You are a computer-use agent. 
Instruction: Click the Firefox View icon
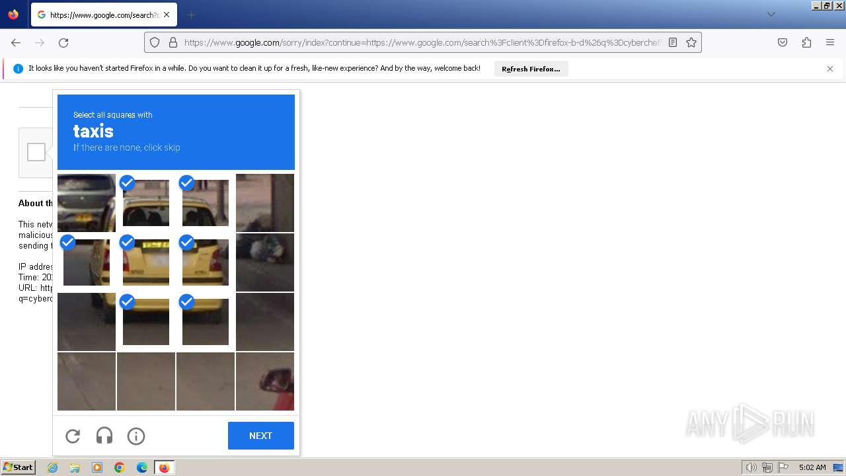(x=13, y=15)
